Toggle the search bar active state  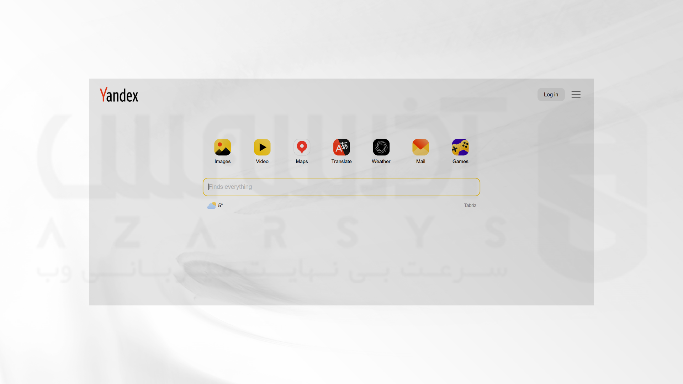coord(341,187)
